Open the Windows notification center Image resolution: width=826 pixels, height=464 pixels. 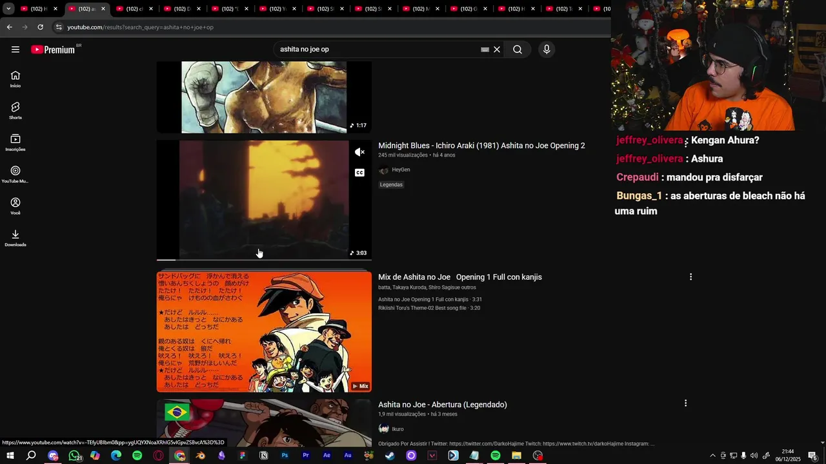[x=812, y=456]
